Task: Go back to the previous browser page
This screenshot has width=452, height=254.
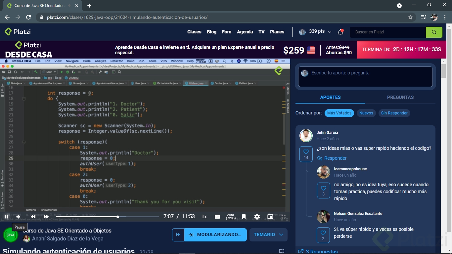Action: tap(7, 17)
